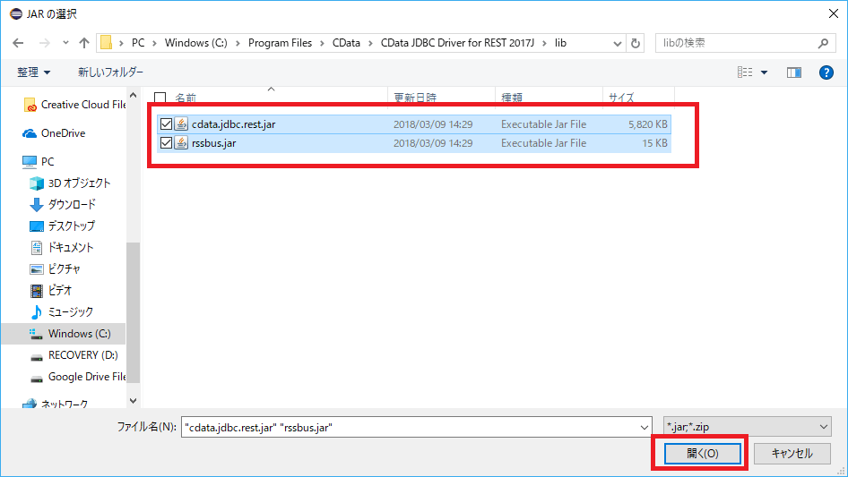Select CData breadcrumb
Viewport: 848px width, 477px height.
[346, 43]
